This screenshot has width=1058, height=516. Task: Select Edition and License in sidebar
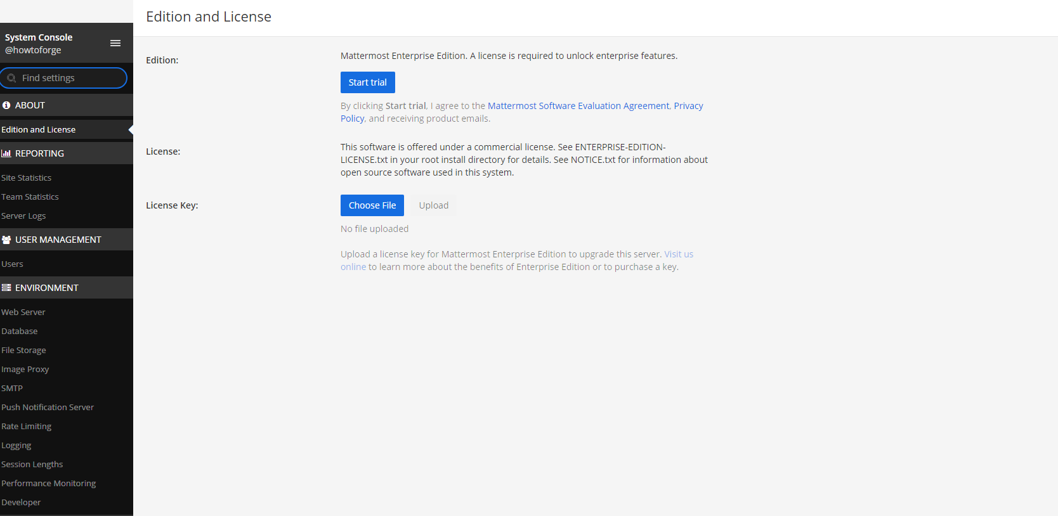tap(39, 129)
